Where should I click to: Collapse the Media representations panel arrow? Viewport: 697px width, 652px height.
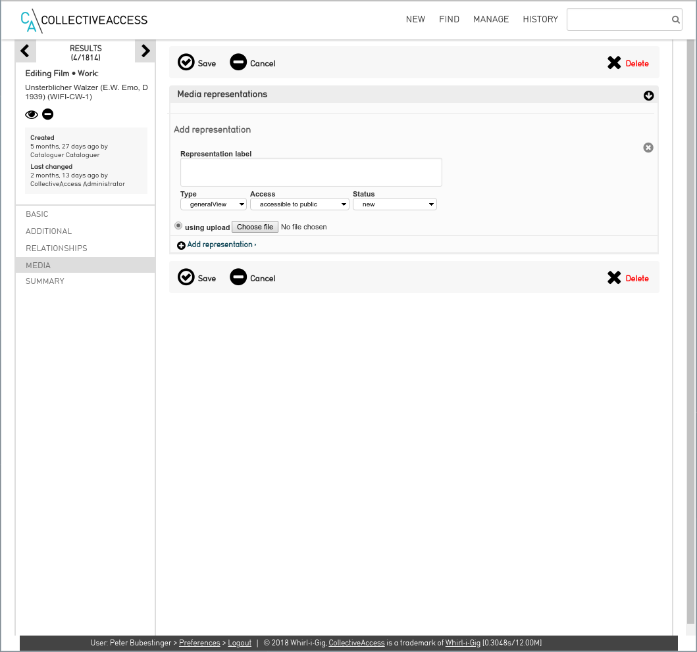648,96
